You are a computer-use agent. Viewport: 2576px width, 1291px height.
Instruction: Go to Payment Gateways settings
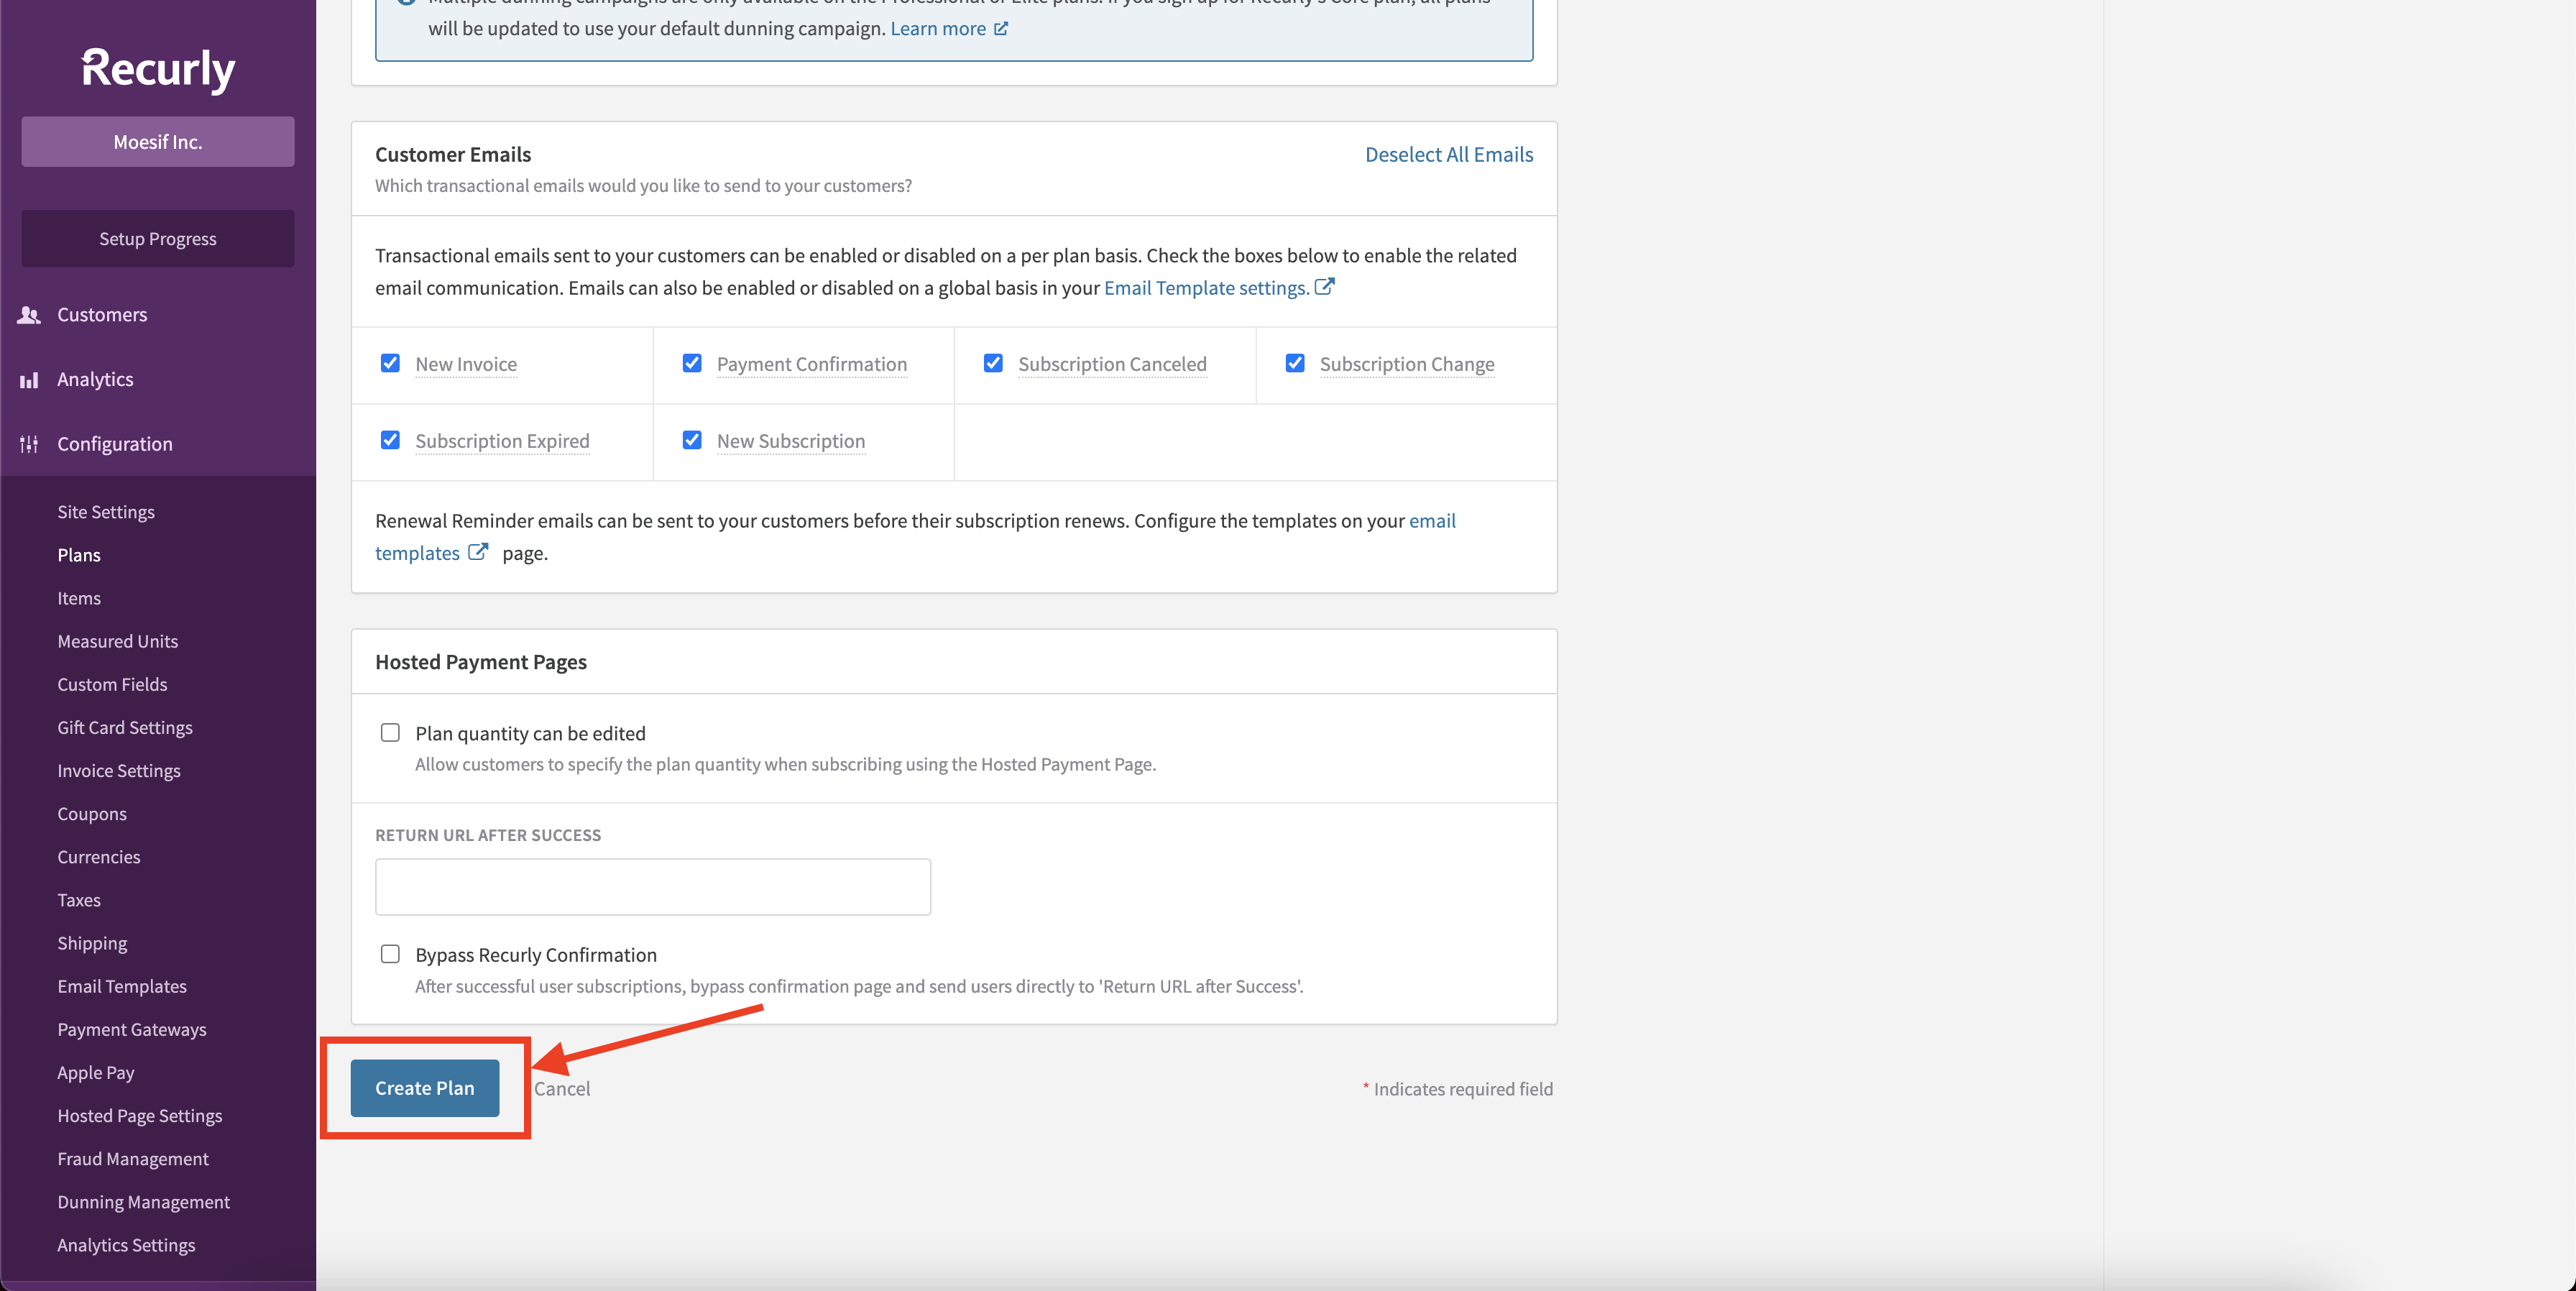(131, 1029)
